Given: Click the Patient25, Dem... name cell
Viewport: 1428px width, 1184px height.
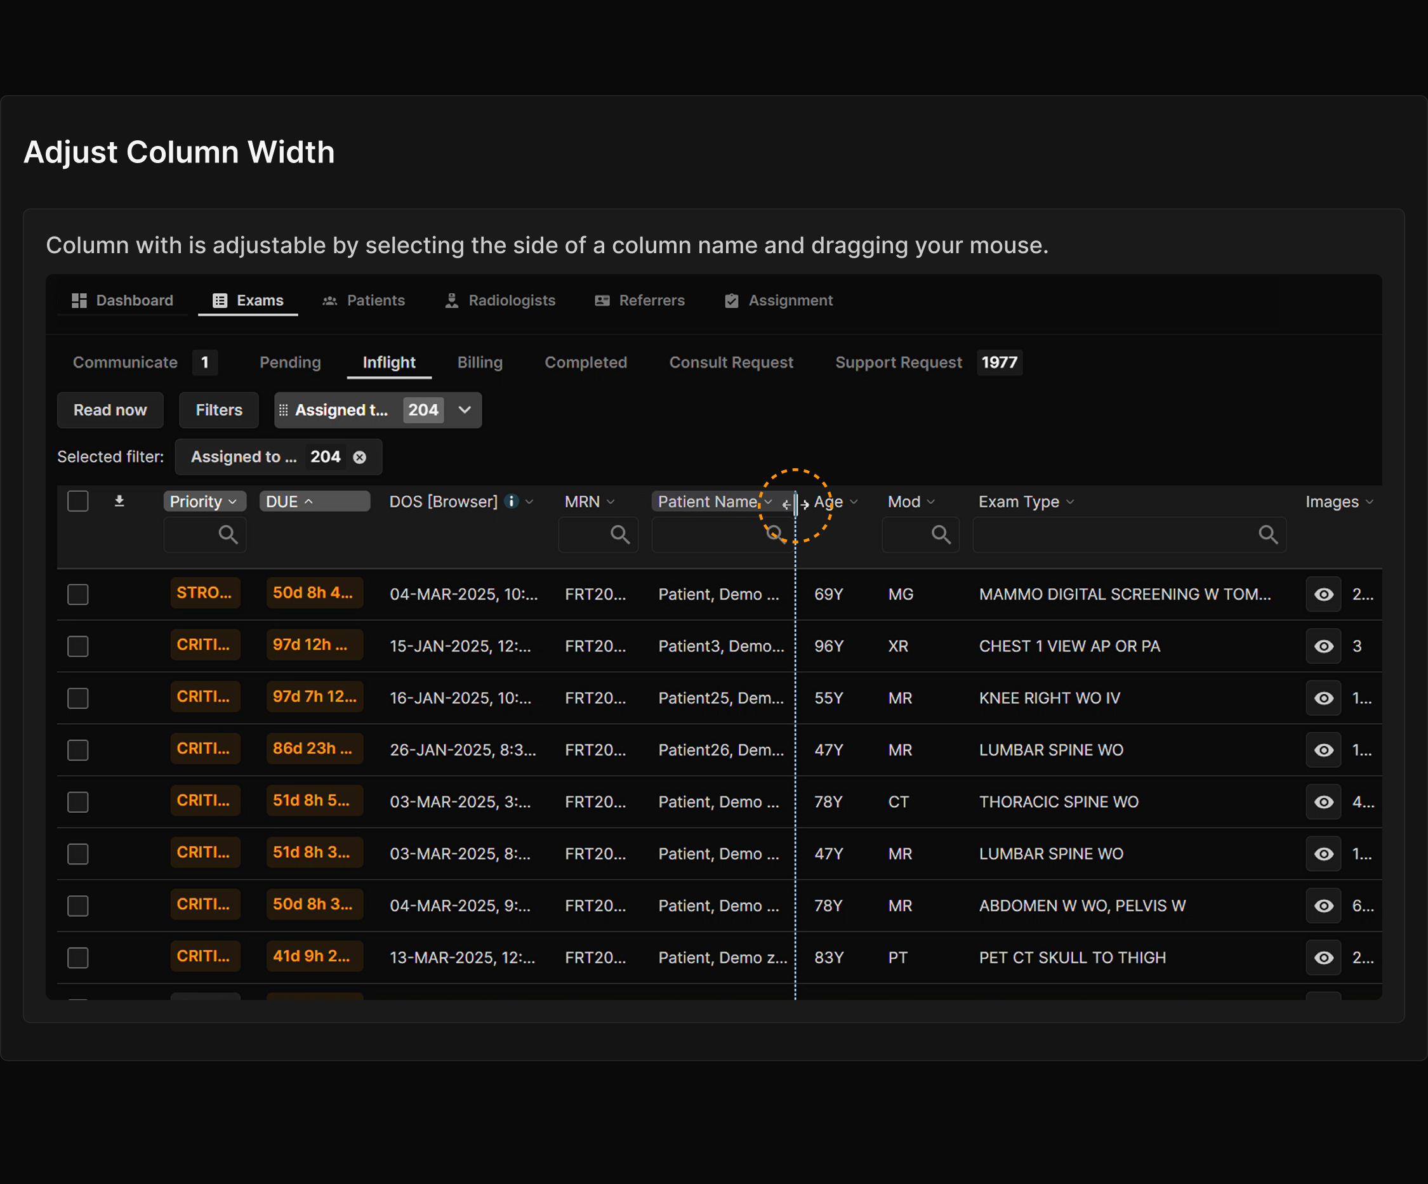Looking at the screenshot, I should 721,699.
